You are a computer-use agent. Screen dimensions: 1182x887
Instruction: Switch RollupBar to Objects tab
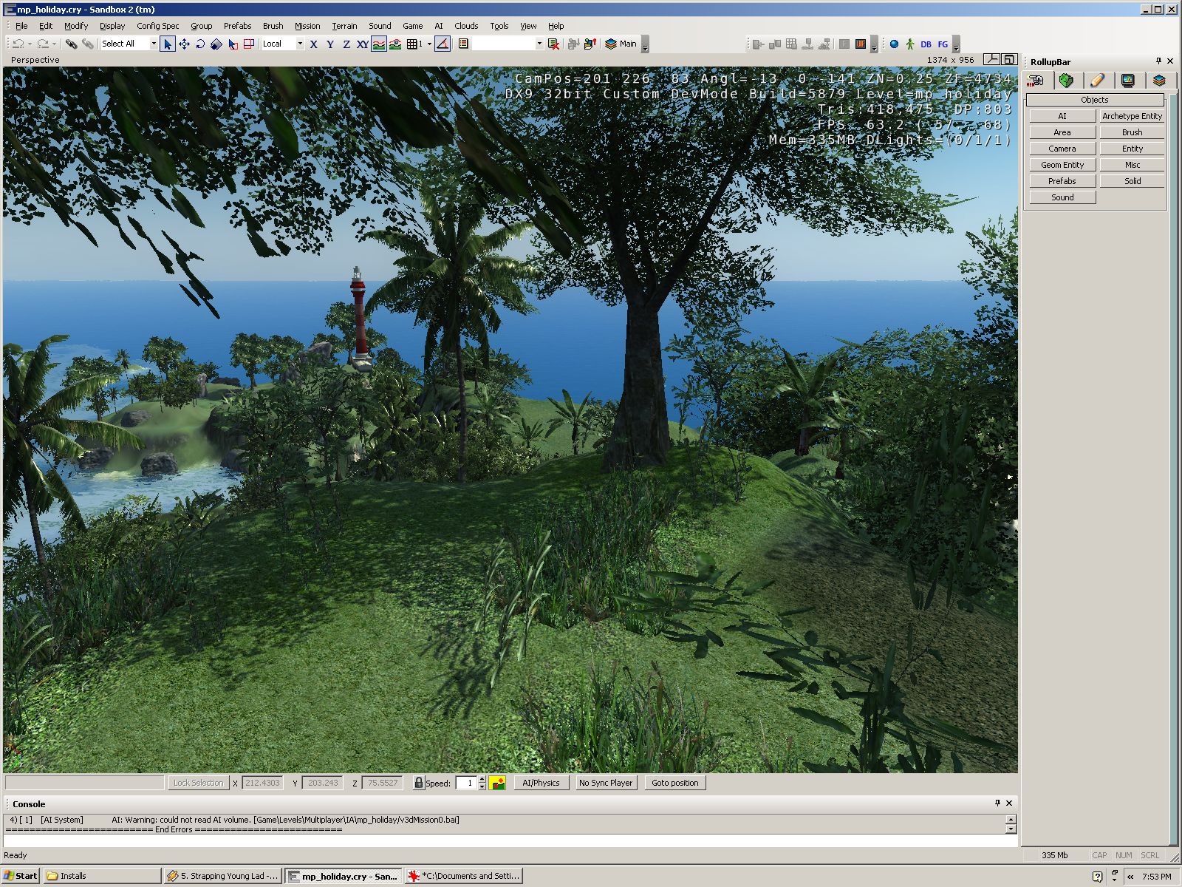(1036, 81)
